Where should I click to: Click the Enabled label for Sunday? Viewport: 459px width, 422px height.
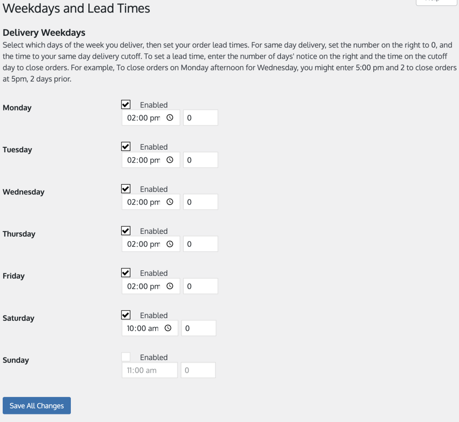(x=154, y=357)
